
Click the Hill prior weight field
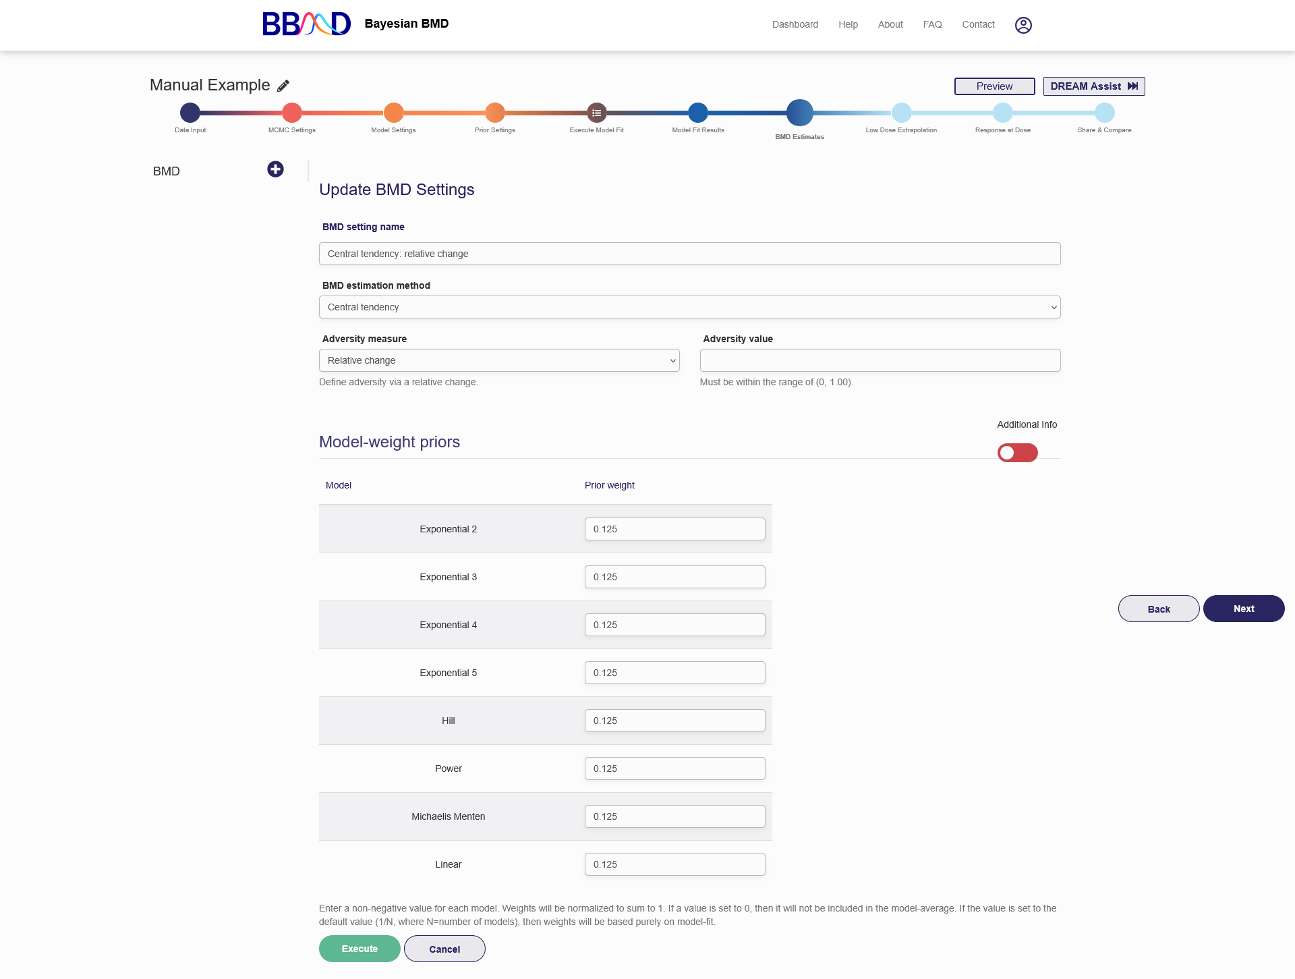point(674,721)
